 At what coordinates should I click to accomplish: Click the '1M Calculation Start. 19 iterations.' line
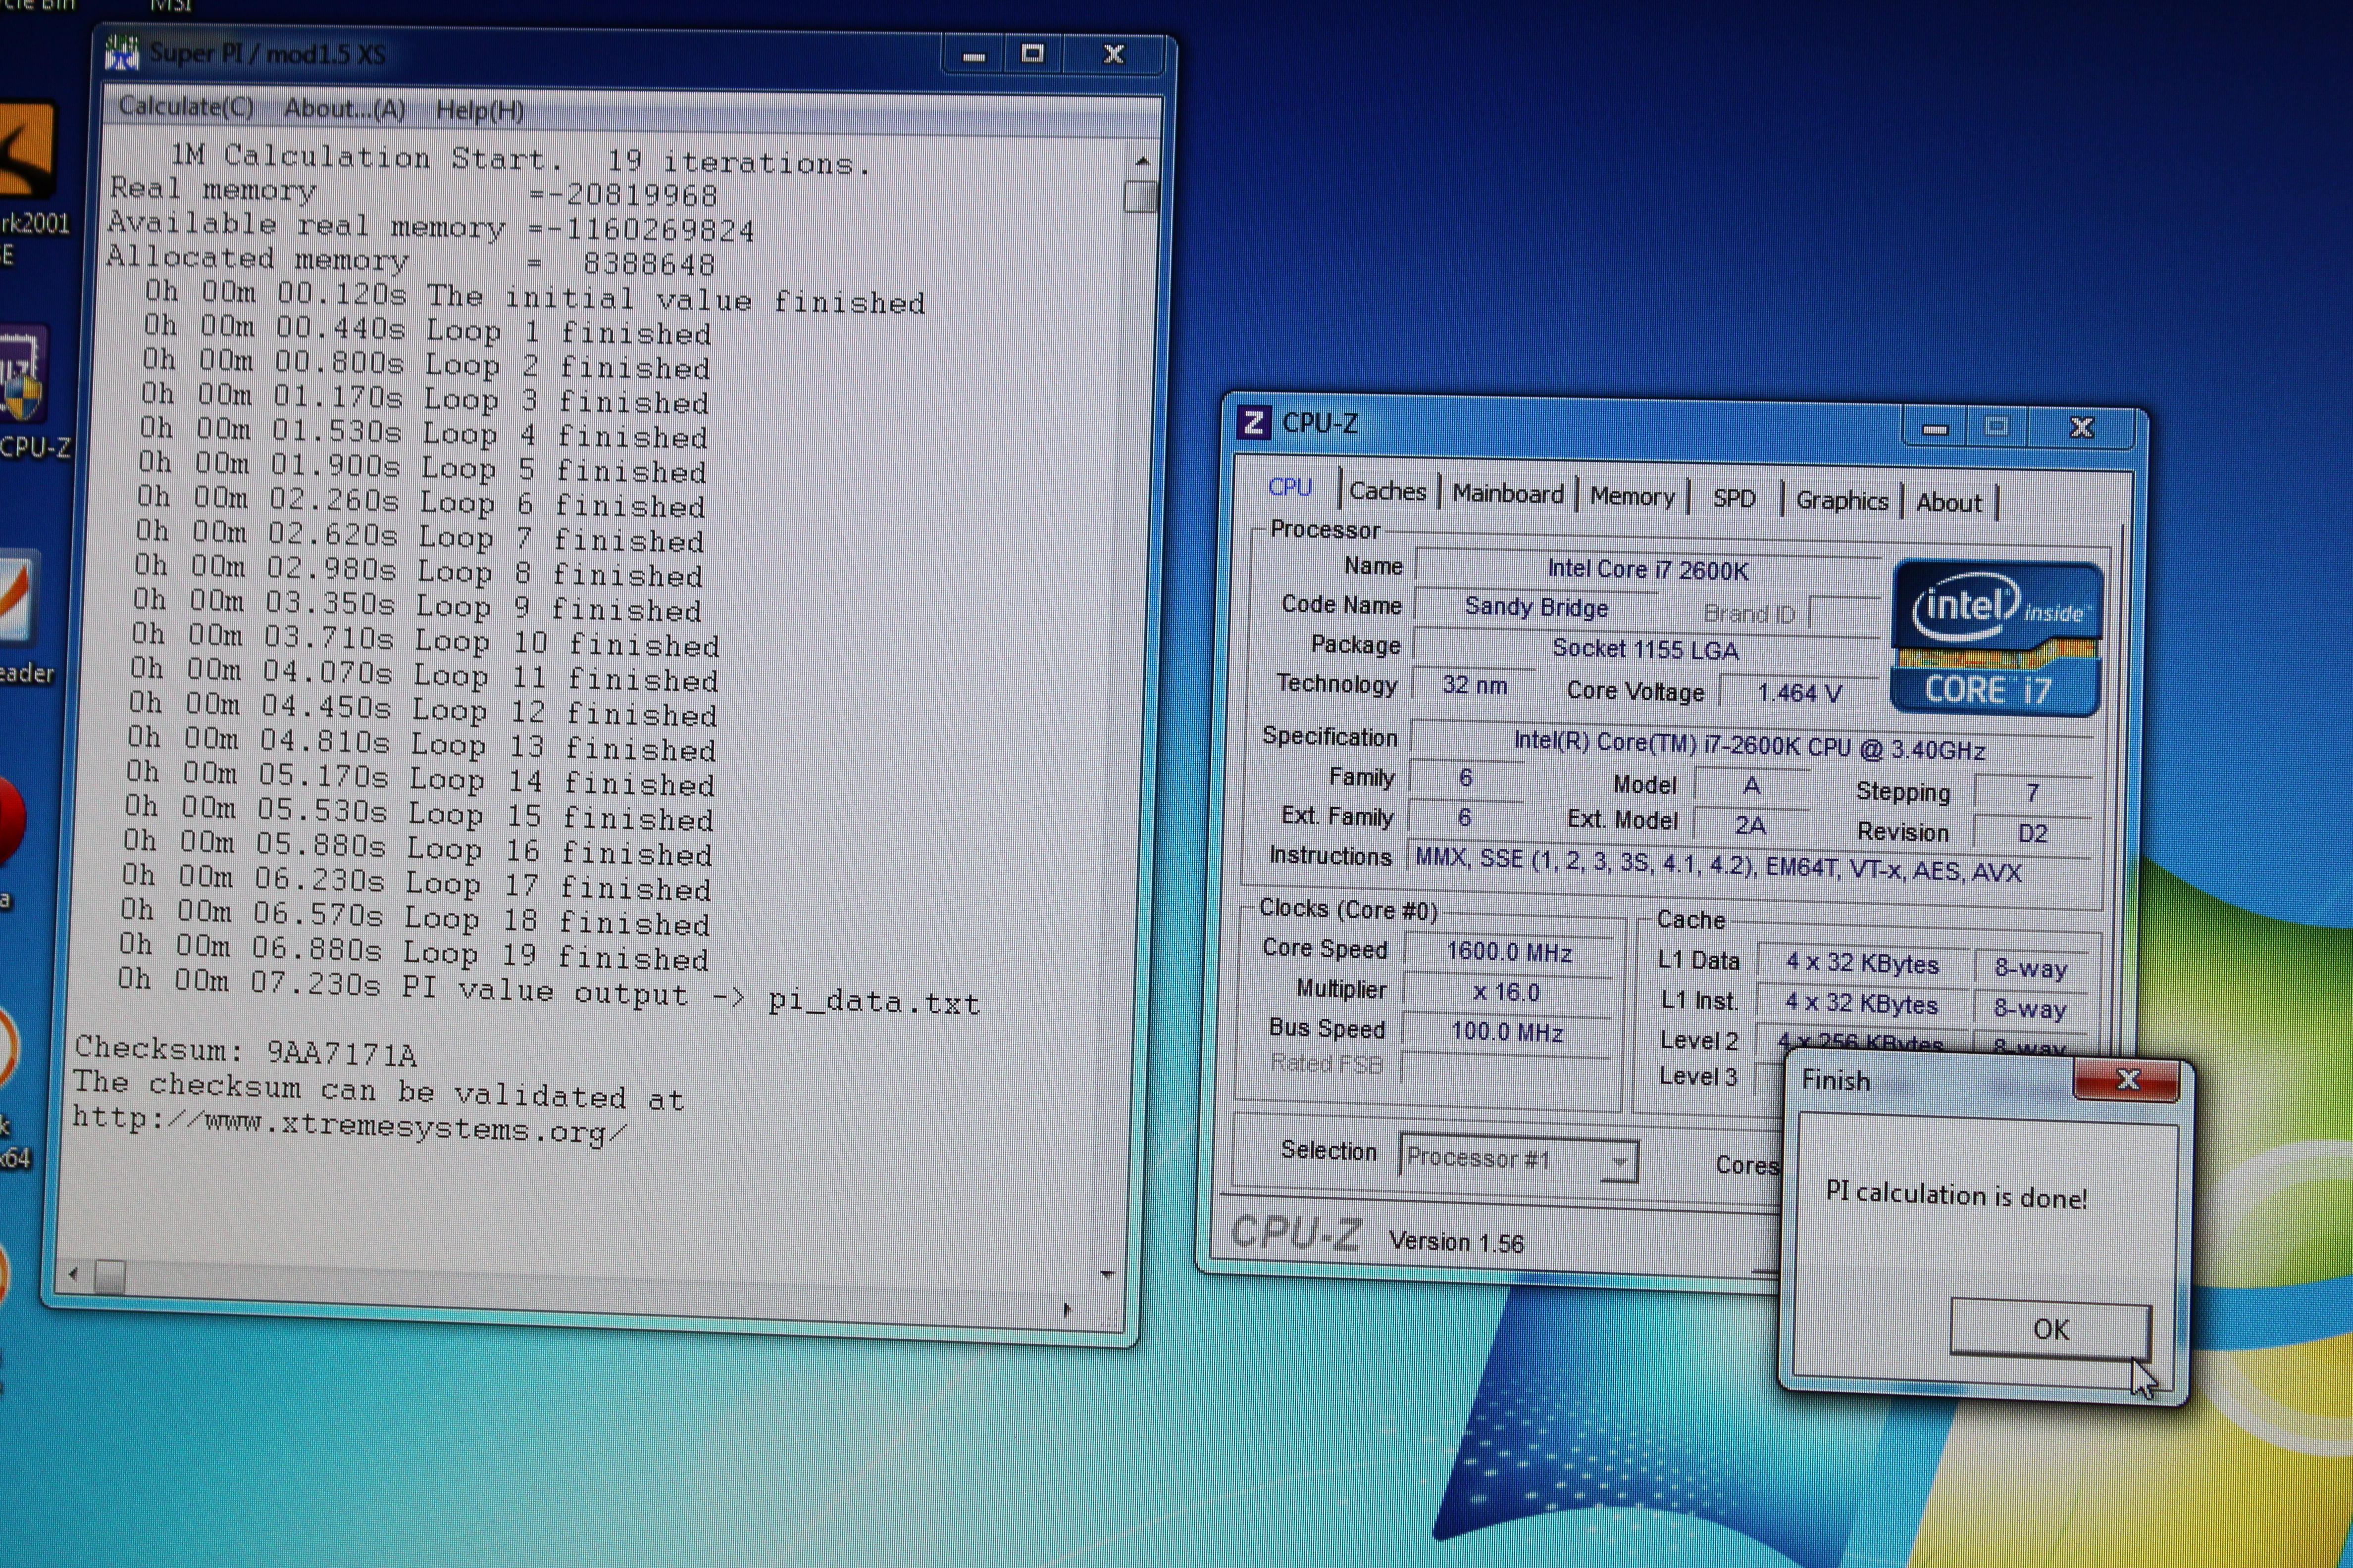pos(520,160)
